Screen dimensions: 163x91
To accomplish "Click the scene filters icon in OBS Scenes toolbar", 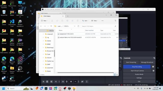I will coord(51,82).
